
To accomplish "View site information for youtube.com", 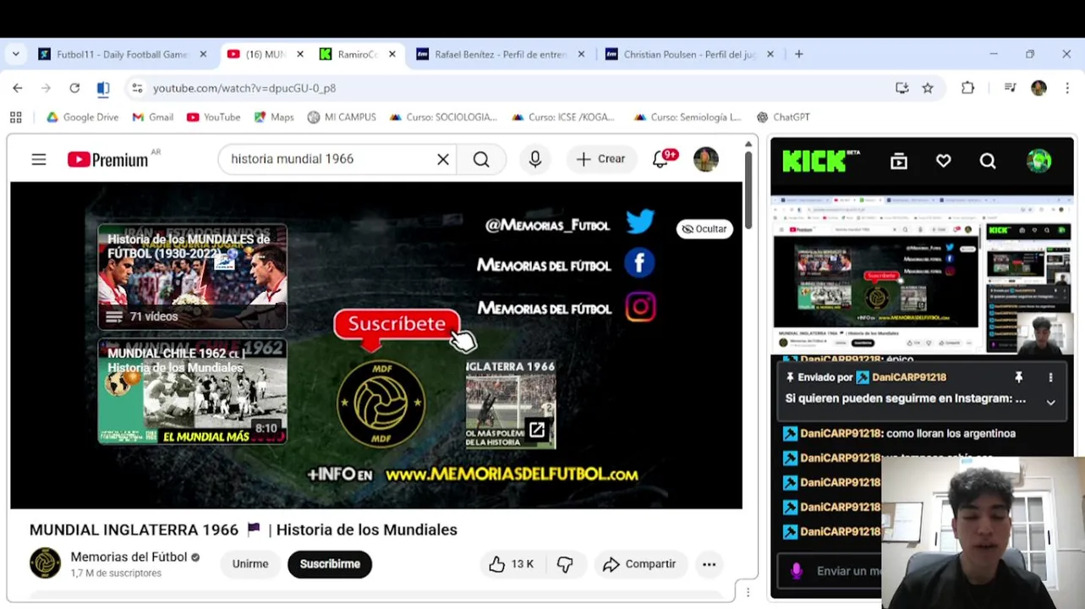I will pos(137,88).
